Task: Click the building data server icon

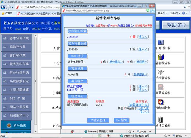Action: pyautogui.click(x=161, y=120)
